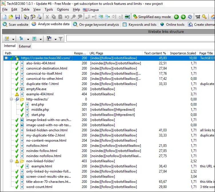The width and height of the screenshot is (215, 192).
Task: Click the shopping cart icon
Action: coord(198,17)
